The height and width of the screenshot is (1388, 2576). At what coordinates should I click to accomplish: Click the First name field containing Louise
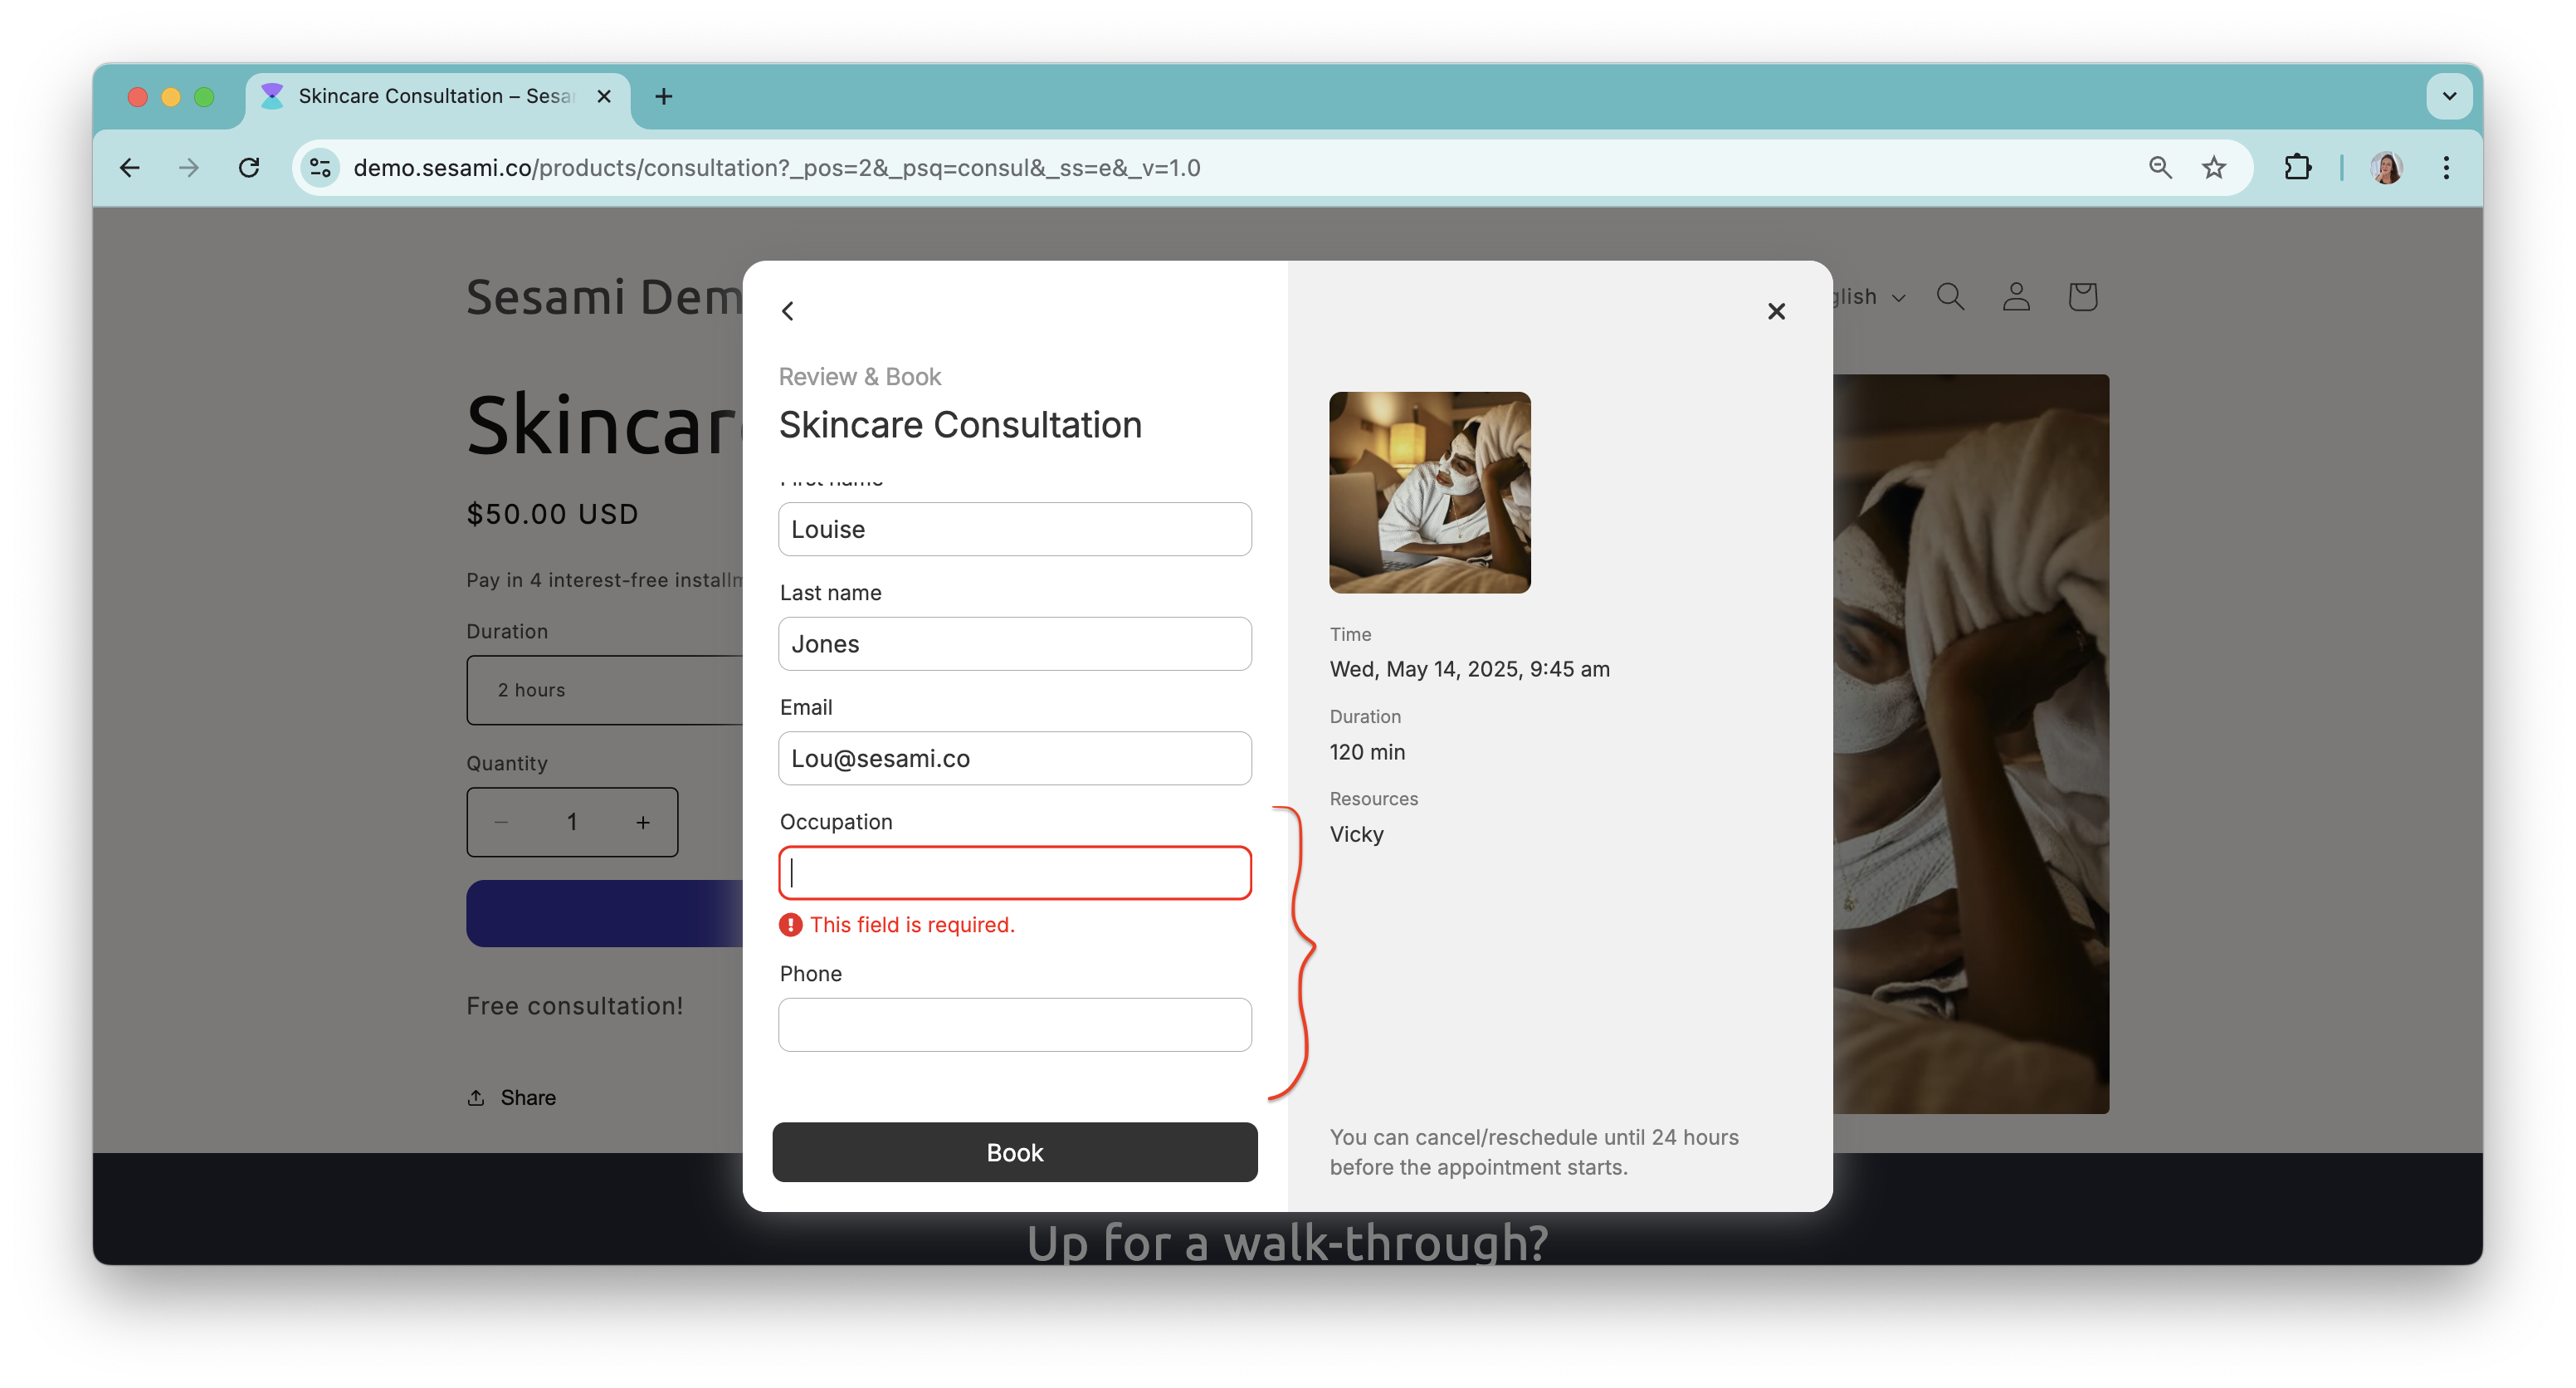click(x=1014, y=529)
